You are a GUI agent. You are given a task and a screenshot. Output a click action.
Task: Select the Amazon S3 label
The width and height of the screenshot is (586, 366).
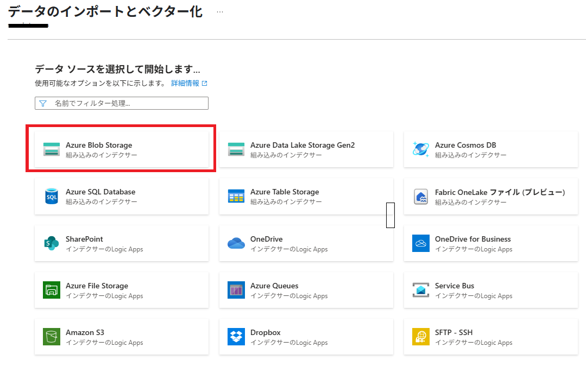85,332
